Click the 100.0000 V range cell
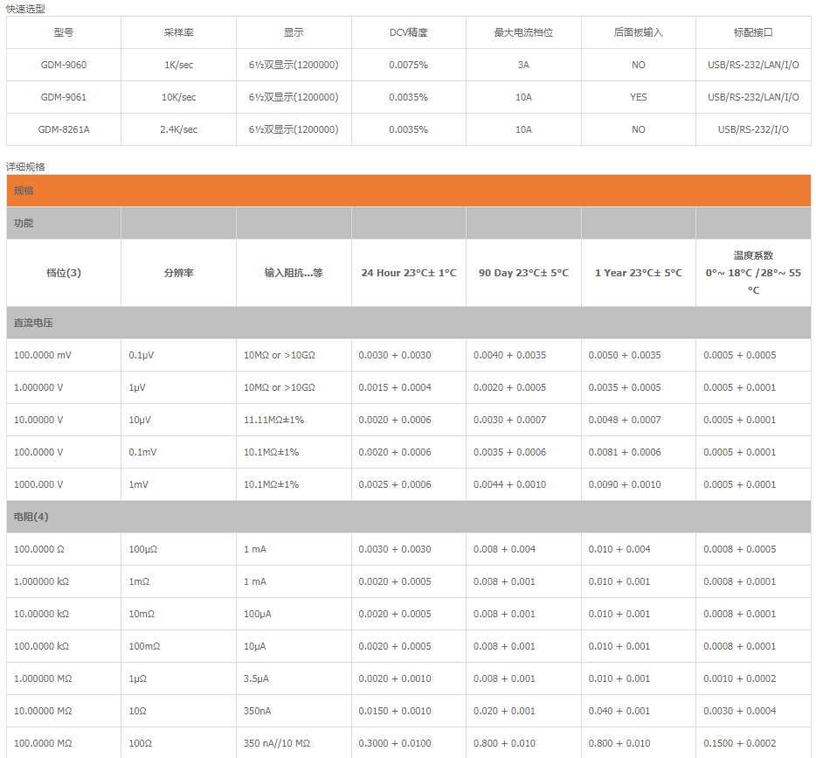Image resolution: width=816 pixels, height=758 pixels. click(64, 452)
